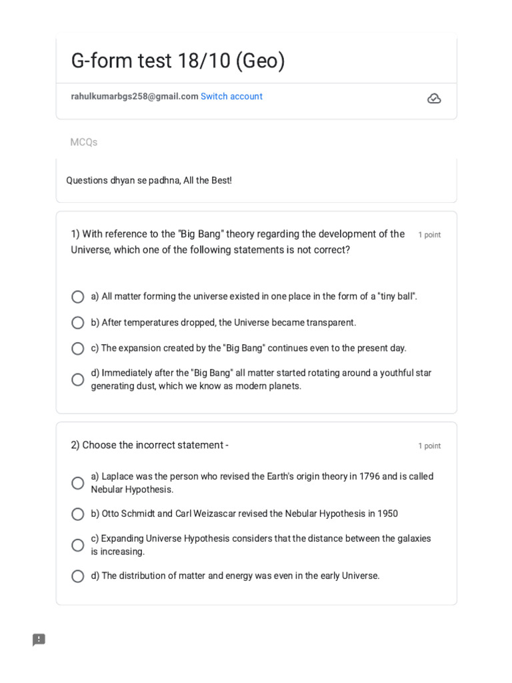Image resolution: width=512 pixels, height=683 pixels.
Task: Select option d) youthful star generating dust
Action: point(78,380)
